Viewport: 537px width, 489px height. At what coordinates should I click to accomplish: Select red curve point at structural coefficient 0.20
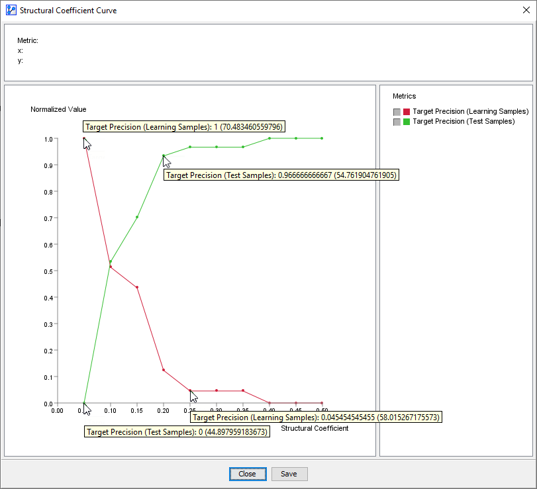click(164, 370)
